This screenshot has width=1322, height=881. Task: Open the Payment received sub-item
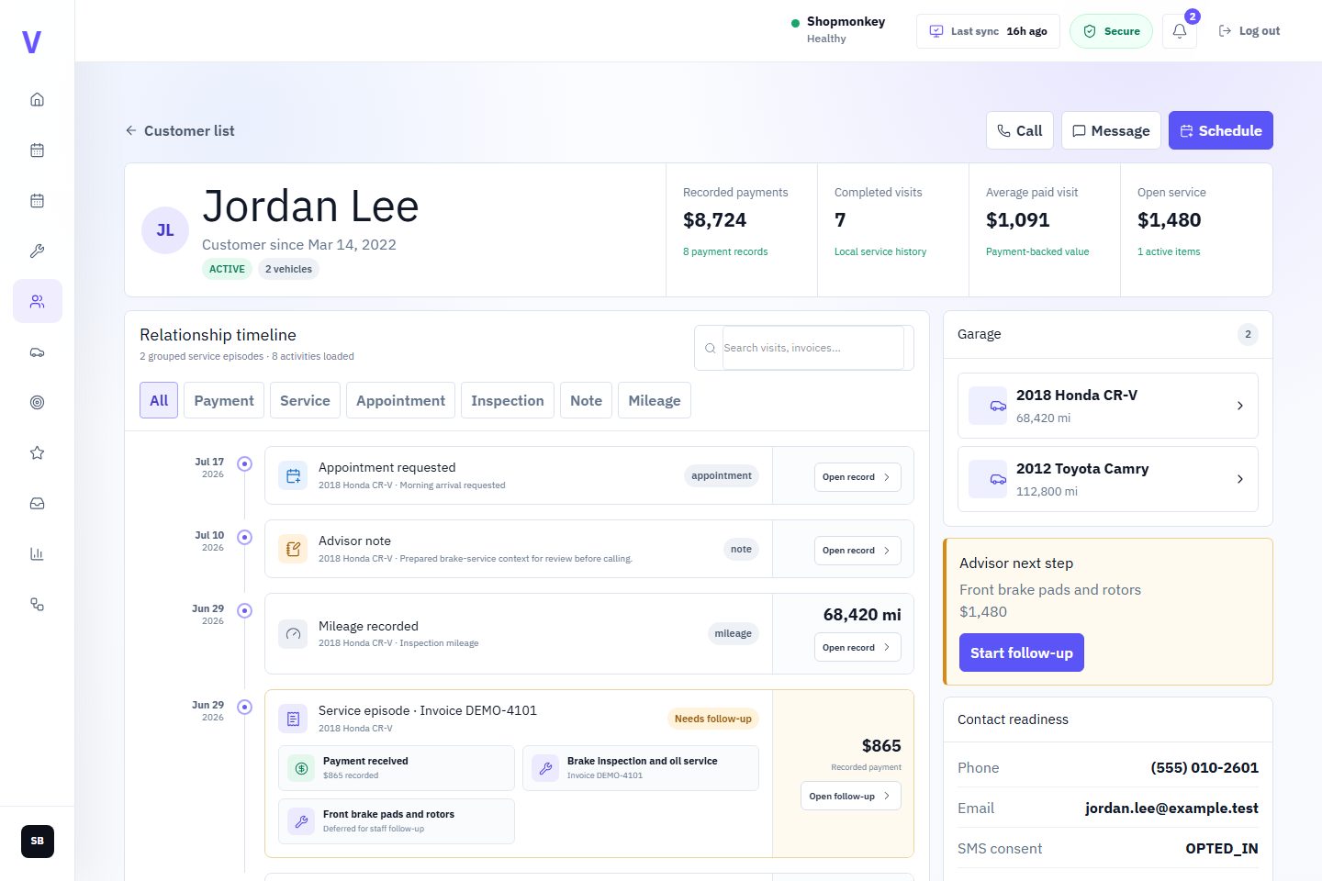(397, 768)
